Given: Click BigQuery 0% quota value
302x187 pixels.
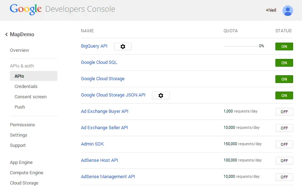Looking at the screenshot, I should pos(261,46).
